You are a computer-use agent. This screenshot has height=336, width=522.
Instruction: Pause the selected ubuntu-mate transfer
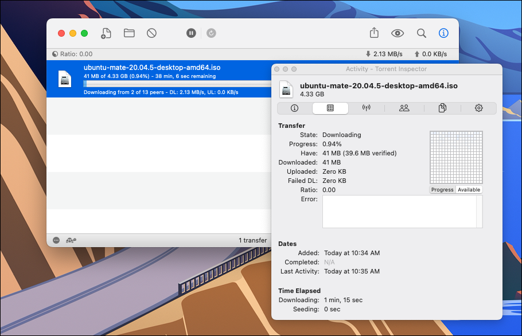coord(191,33)
